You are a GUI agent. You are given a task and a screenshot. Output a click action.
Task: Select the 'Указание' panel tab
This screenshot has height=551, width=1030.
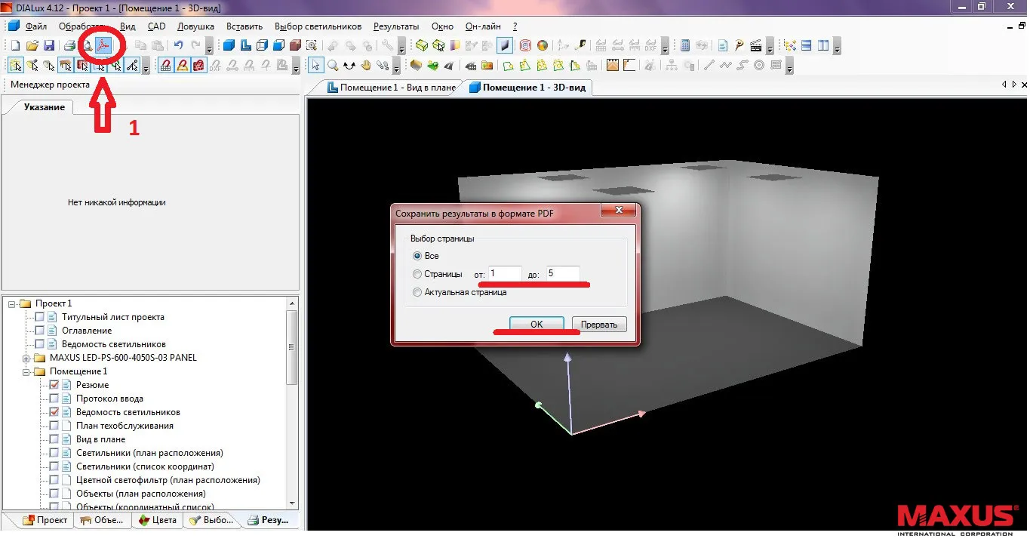coord(45,107)
